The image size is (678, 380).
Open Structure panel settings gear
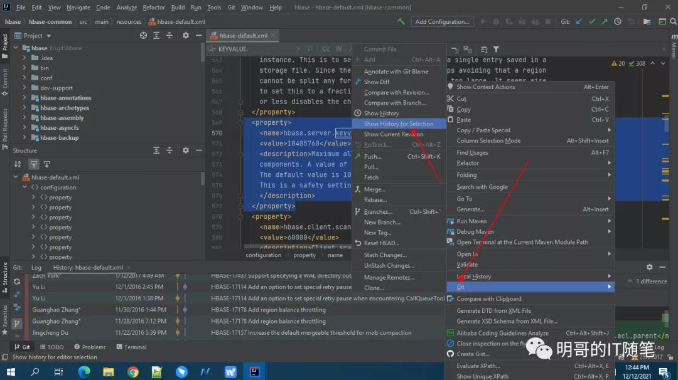185,150
